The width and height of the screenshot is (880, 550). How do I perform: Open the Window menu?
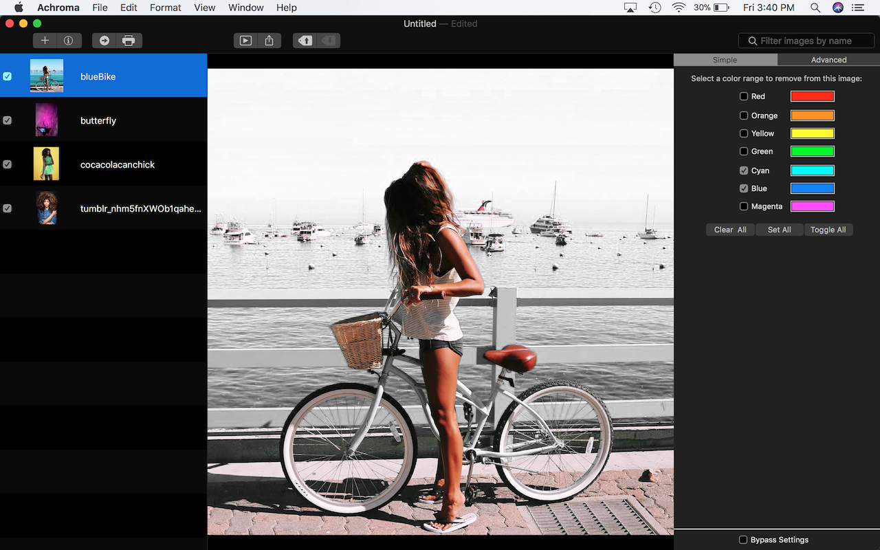pos(246,8)
